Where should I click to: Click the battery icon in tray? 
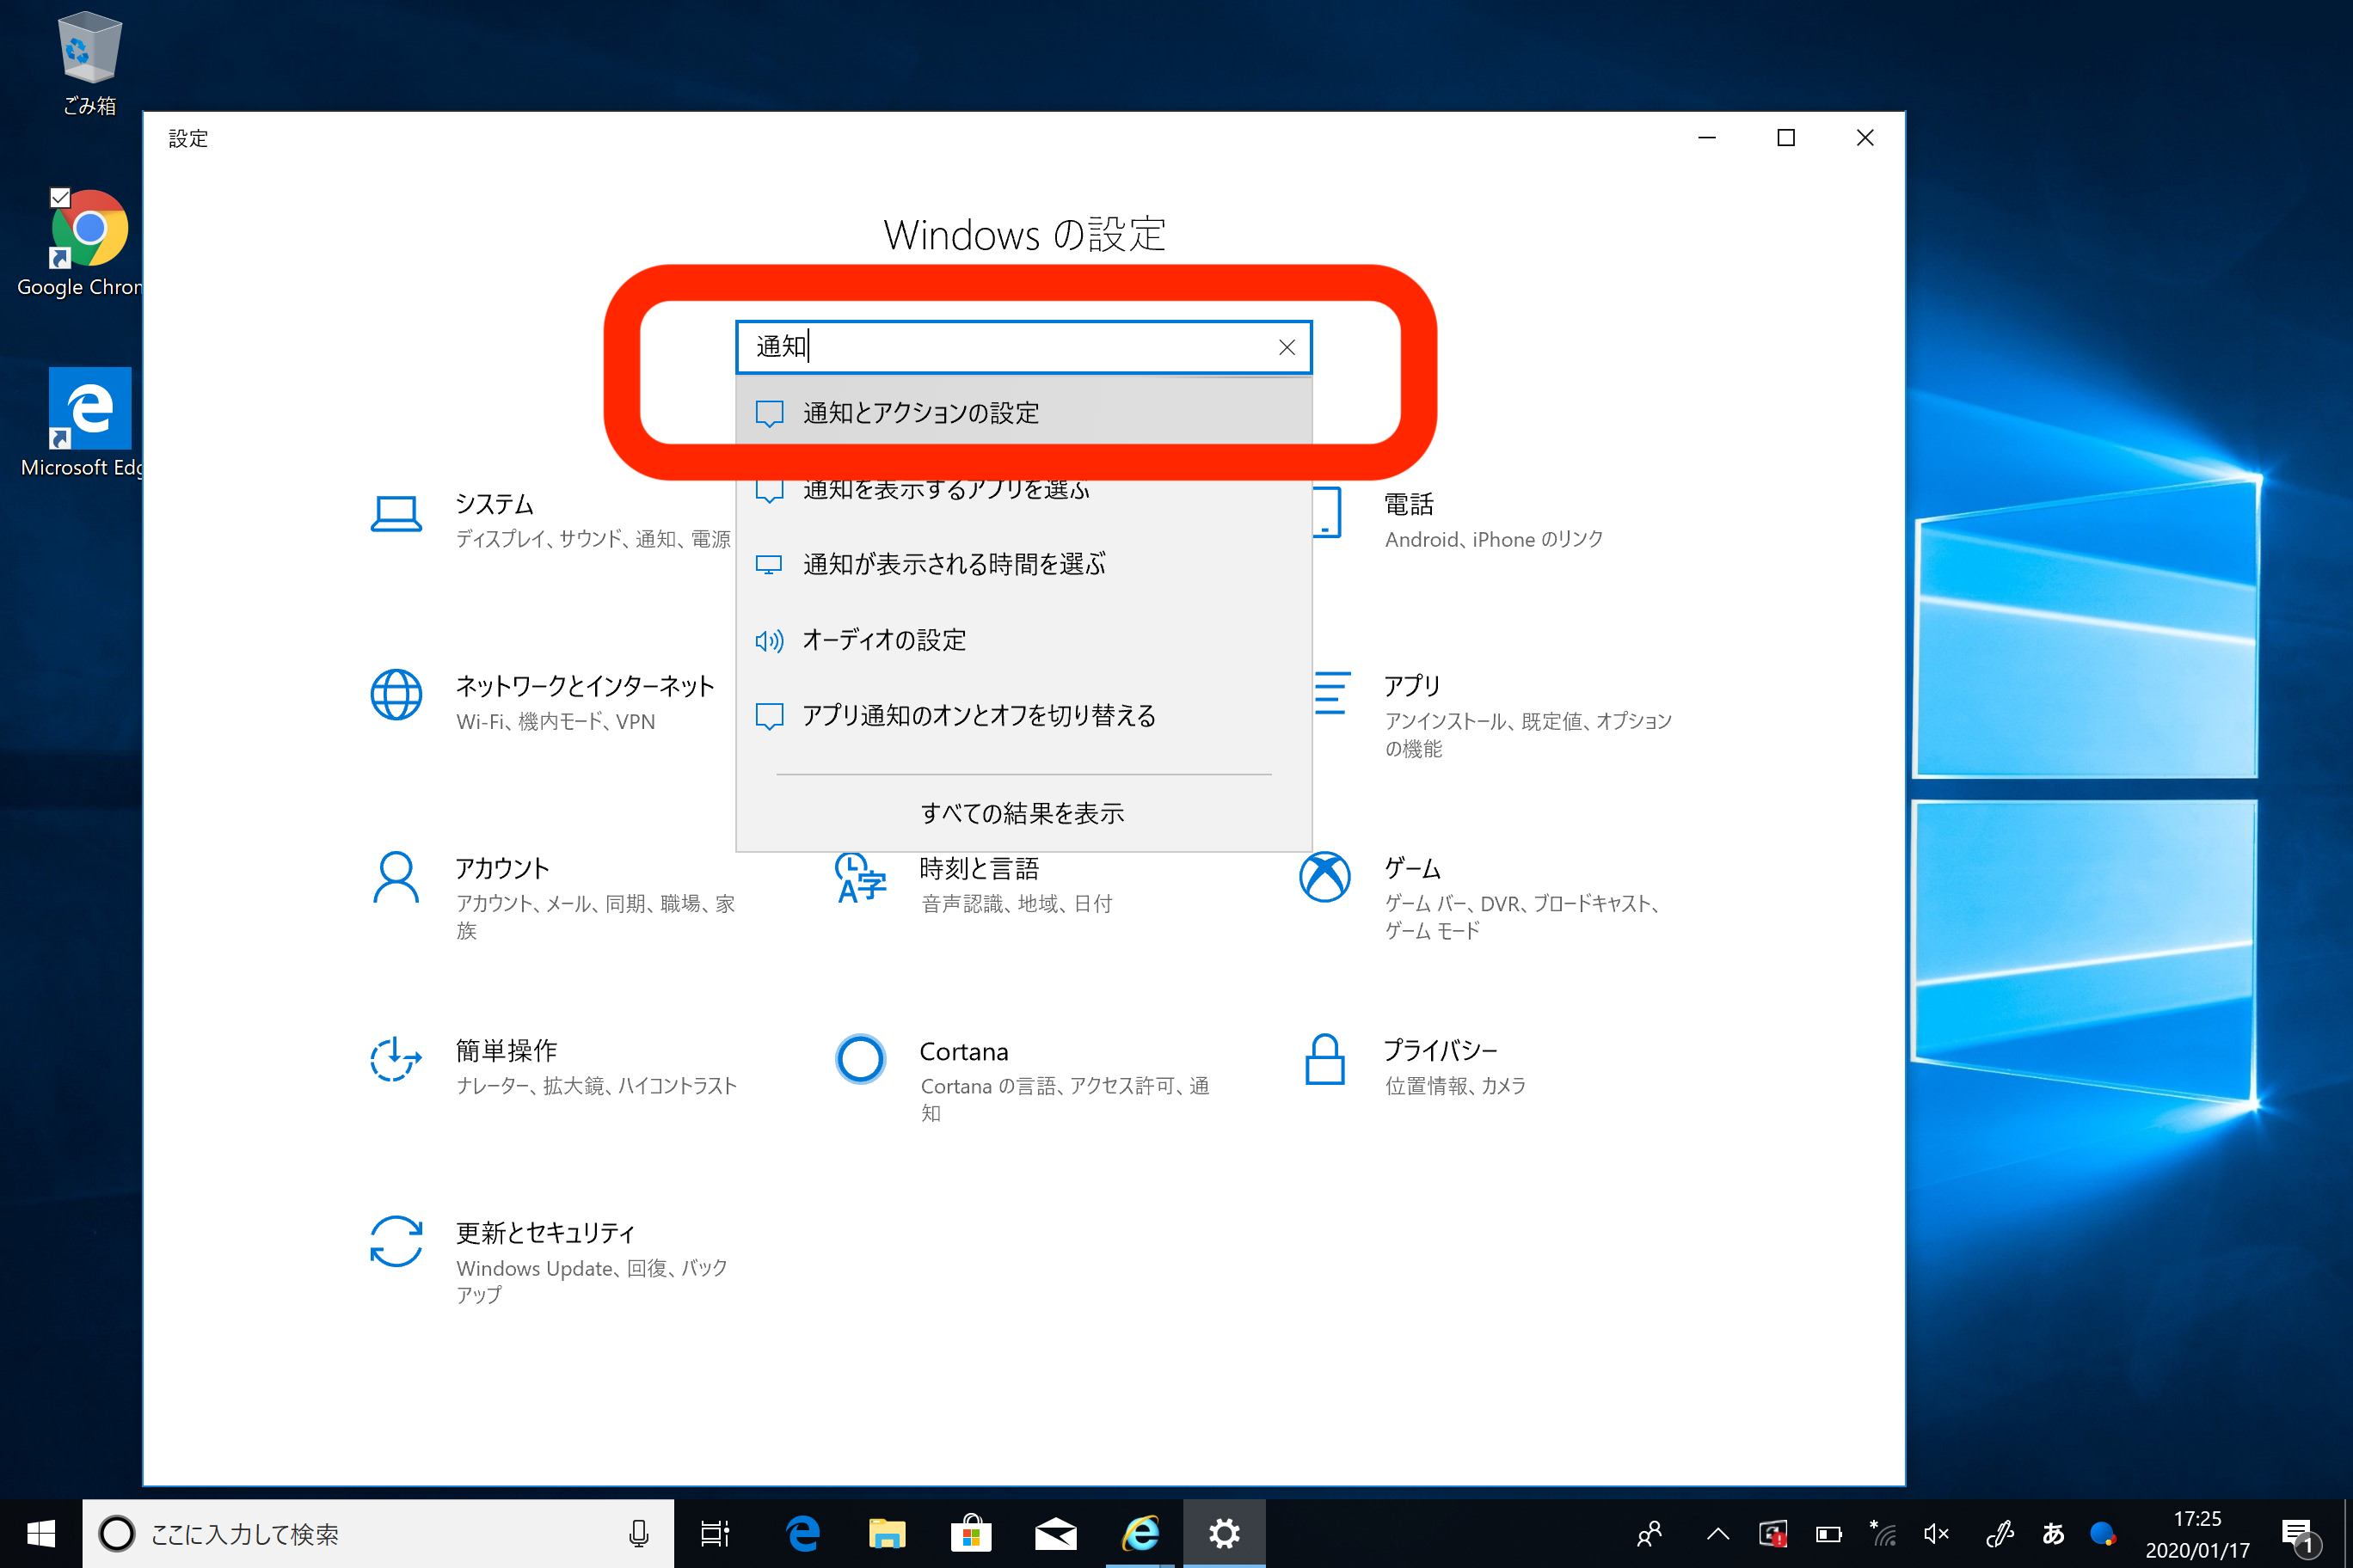[1828, 1533]
